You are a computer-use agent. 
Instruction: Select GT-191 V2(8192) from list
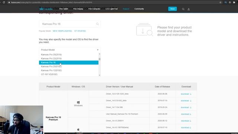[x=68, y=74]
